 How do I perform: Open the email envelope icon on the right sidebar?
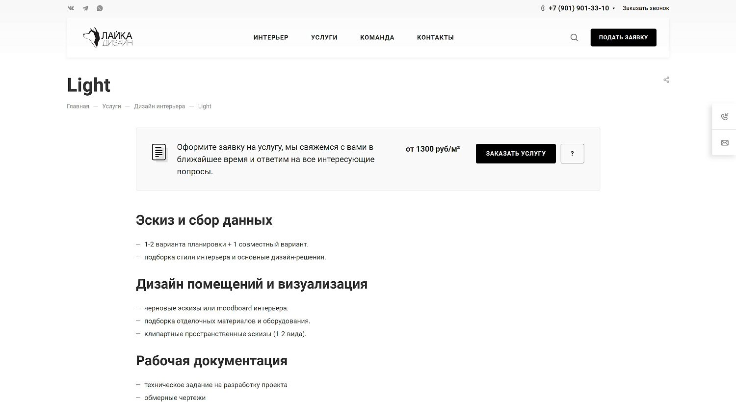pyautogui.click(x=725, y=142)
